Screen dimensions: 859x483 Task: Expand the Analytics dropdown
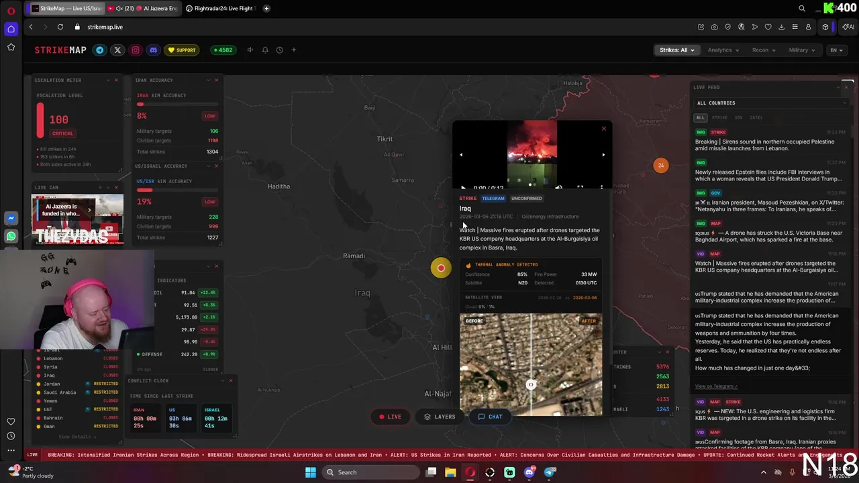tap(723, 50)
